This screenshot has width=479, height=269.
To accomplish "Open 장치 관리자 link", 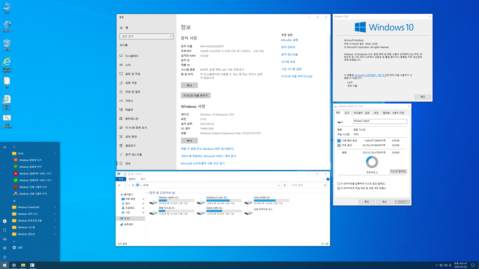I will (x=288, y=47).
